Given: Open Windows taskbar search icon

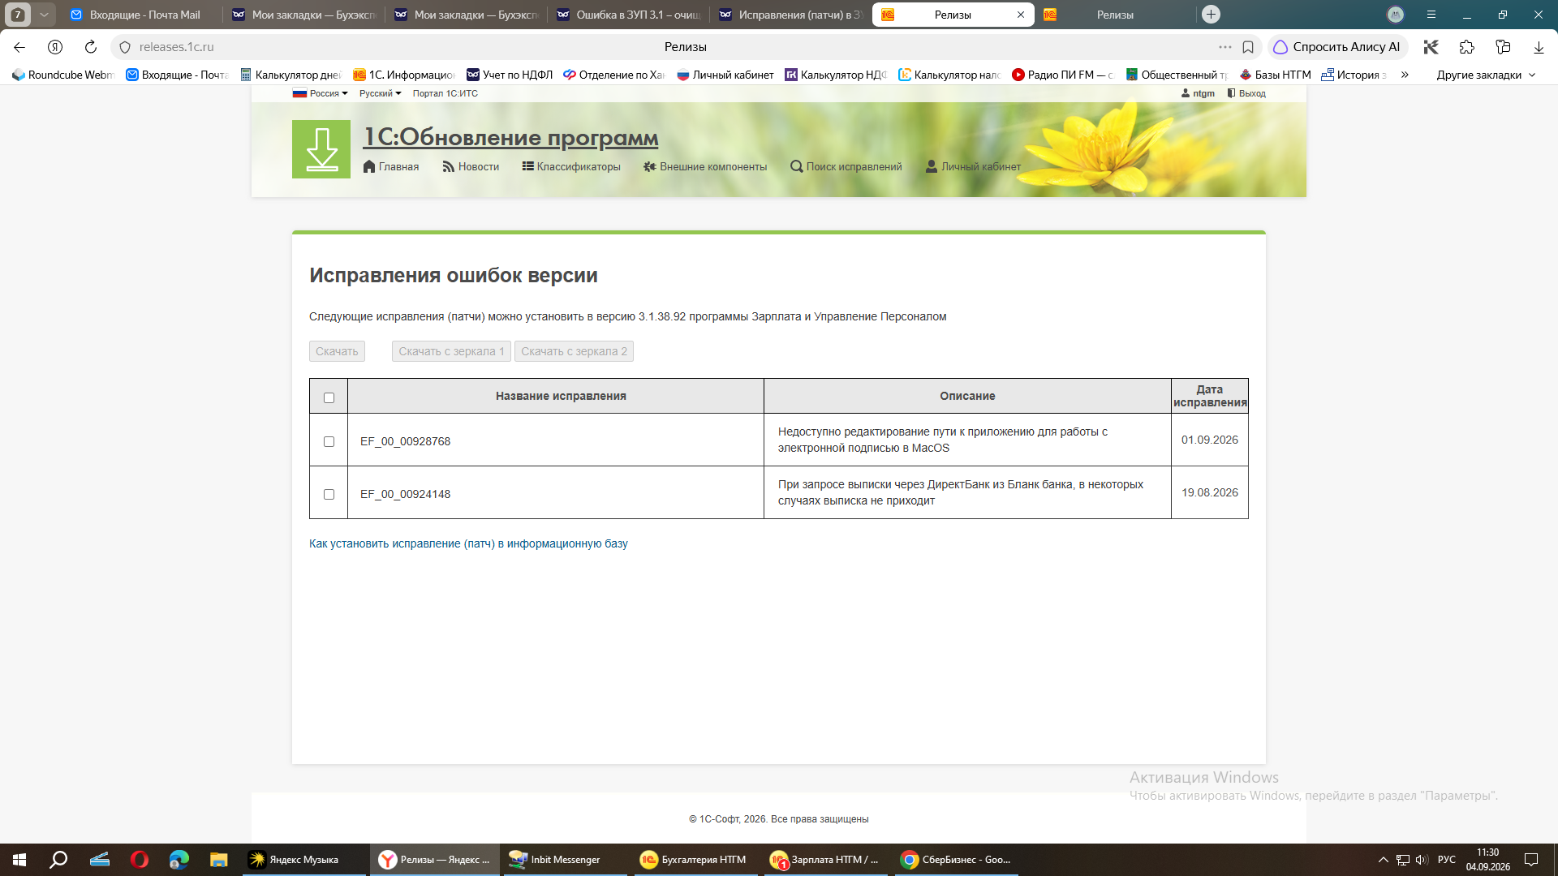Looking at the screenshot, I should coord(58,860).
